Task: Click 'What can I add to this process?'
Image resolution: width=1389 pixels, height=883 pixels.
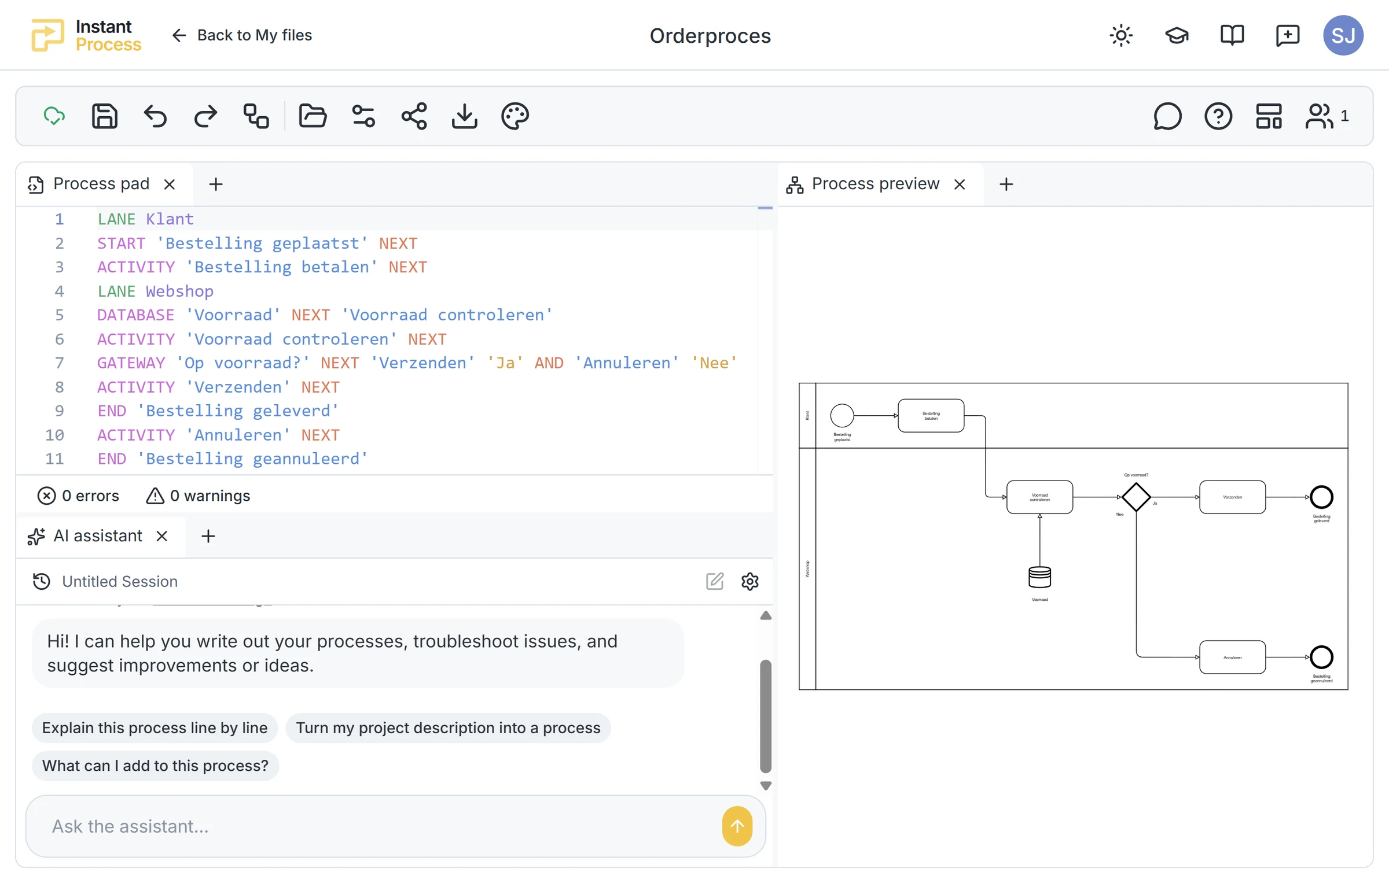Action: [x=155, y=766]
